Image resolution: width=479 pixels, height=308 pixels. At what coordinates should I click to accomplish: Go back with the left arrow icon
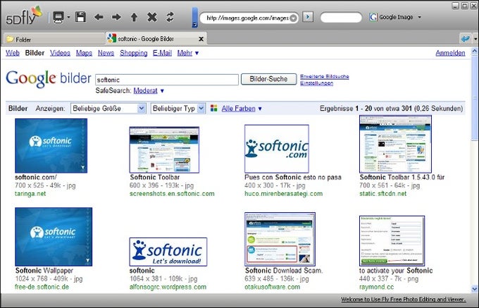(99, 17)
